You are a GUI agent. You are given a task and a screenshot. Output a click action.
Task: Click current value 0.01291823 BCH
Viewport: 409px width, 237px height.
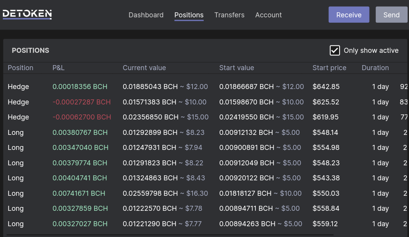point(149,163)
